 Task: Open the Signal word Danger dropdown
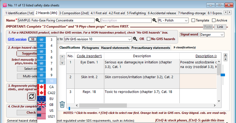[x=212, y=35]
